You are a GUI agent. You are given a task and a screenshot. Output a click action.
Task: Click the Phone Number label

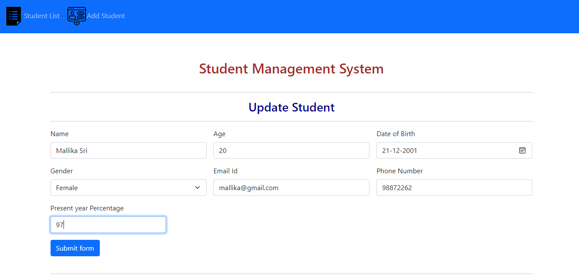click(x=400, y=171)
